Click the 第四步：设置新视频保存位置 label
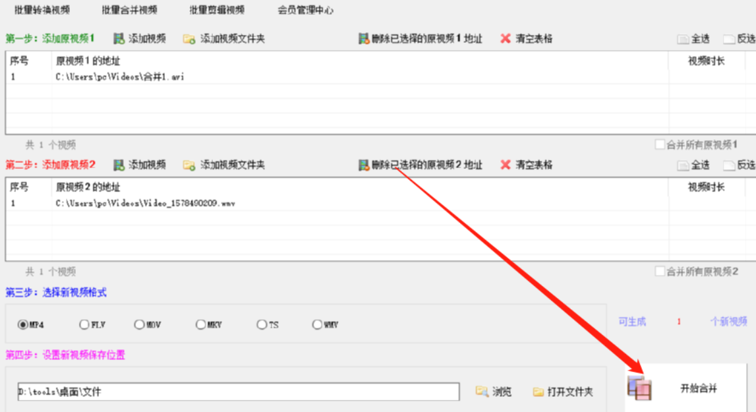This screenshot has height=412, width=756. [65, 355]
